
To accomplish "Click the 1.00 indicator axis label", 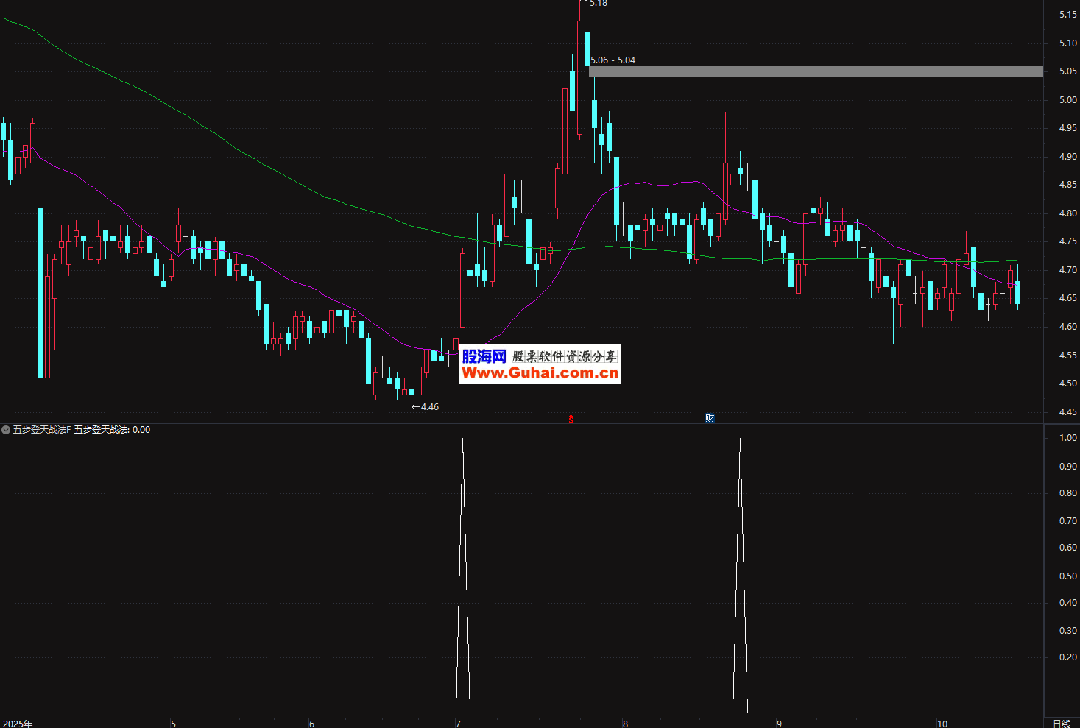I will (x=1067, y=438).
